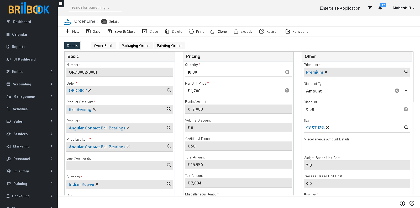The width and height of the screenshot is (420, 208).
Task: Remove Premium price list tag
Action: tap(326, 72)
